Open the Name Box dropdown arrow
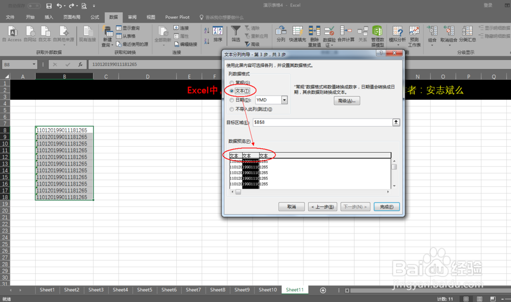Image resolution: width=511 pixels, height=302 pixels. tap(34, 64)
